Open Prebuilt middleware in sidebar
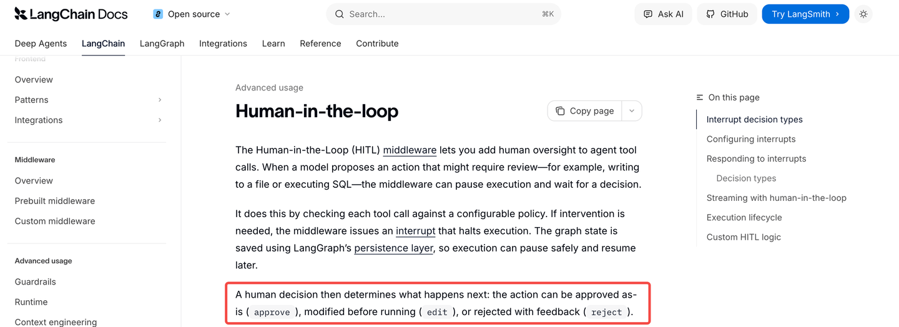Screen dimensions: 899x327 point(55,201)
